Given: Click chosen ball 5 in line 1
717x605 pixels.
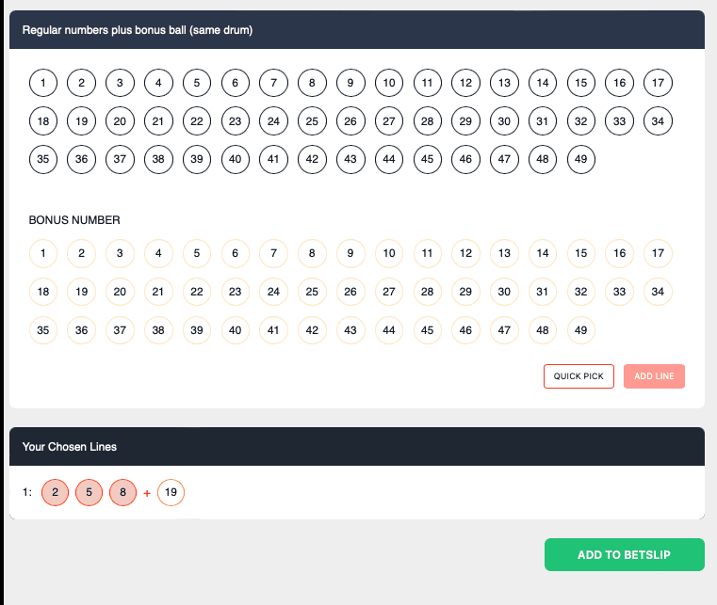Looking at the screenshot, I should click(x=90, y=492).
